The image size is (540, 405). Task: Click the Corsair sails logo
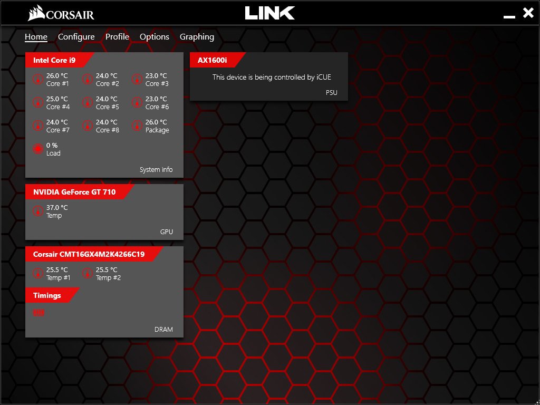tap(36, 13)
